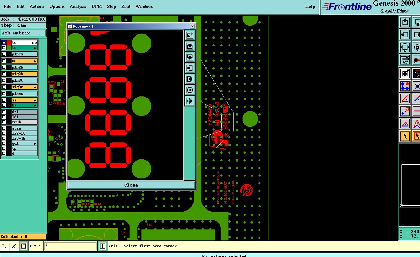
Task: Select layer name fz3-4b in layer list
Action: coord(24,138)
